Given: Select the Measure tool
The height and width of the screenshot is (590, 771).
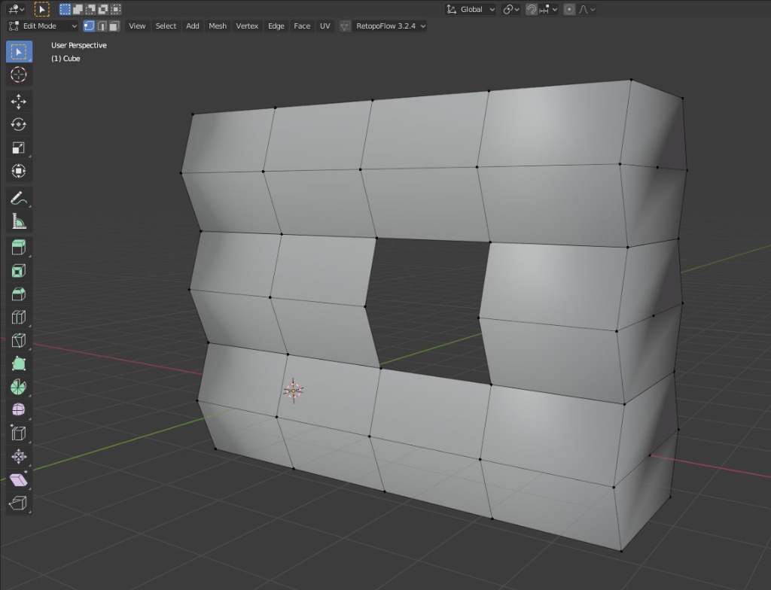Looking at the screenshot, I should 19,221.
